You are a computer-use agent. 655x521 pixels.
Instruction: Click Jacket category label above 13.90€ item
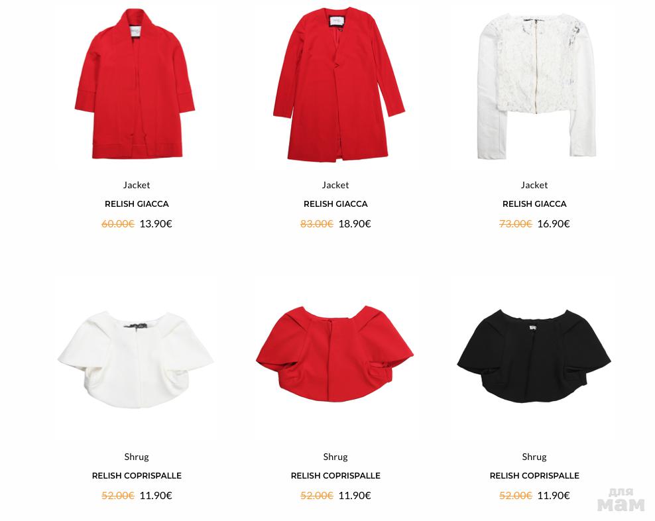[x=137, y=185]
